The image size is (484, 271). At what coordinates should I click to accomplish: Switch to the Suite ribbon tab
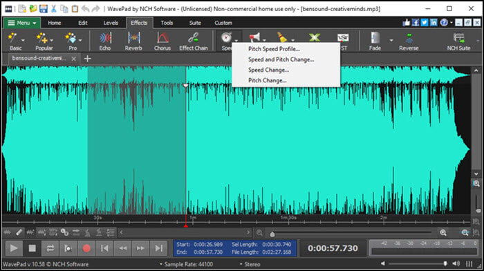195,23
